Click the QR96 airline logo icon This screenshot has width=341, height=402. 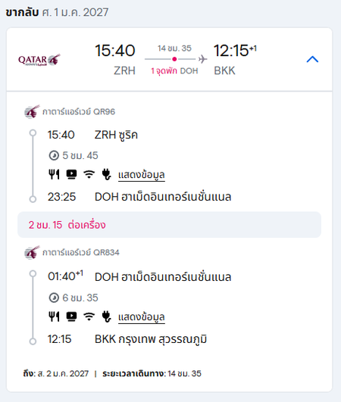(32, 111)
